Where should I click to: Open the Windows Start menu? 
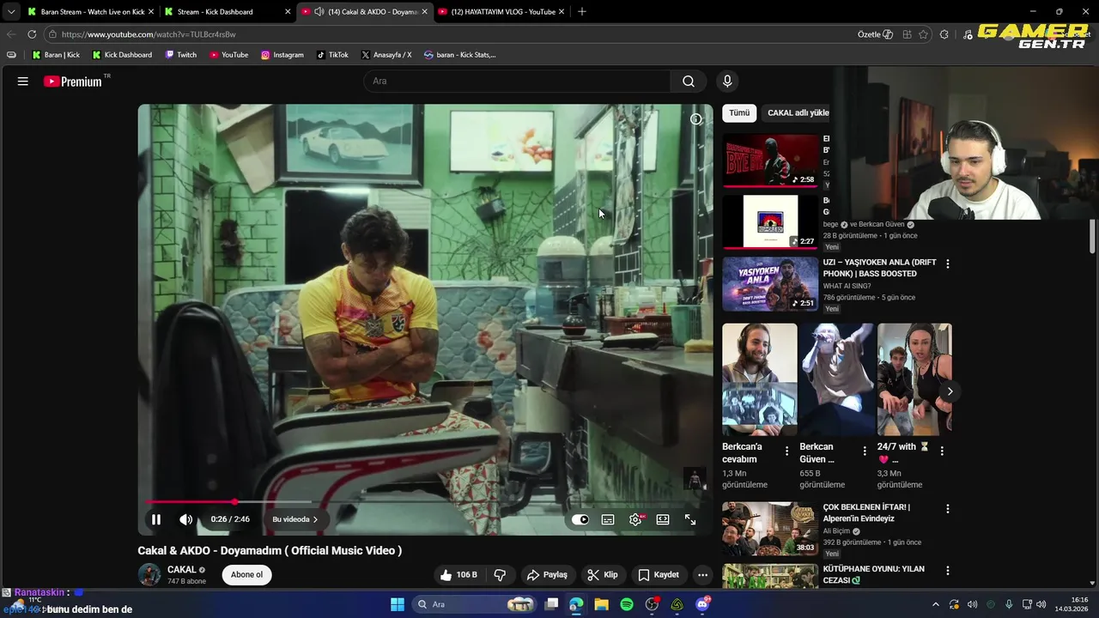click(x=398, y=604)
